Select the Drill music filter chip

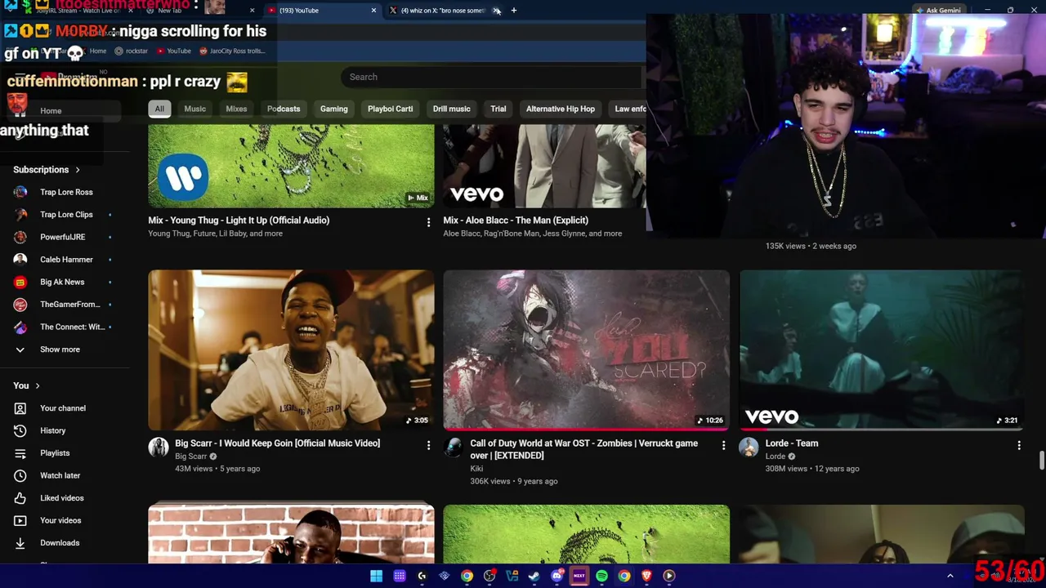451,109
